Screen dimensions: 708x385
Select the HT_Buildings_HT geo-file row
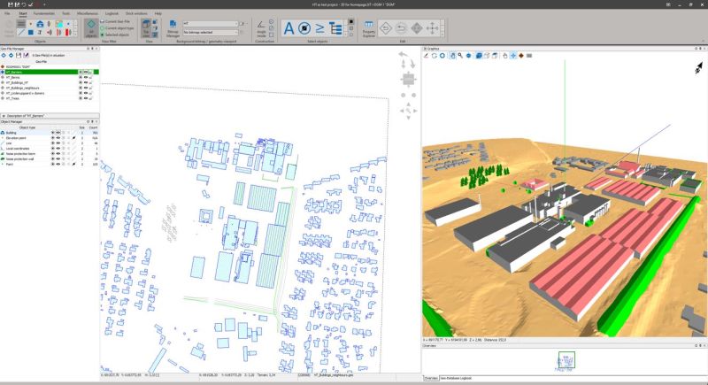(50, 82)
